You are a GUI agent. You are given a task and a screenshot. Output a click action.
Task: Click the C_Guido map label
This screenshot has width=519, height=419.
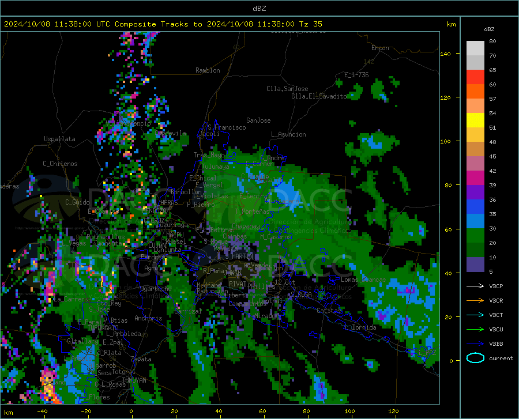point(77,202)
